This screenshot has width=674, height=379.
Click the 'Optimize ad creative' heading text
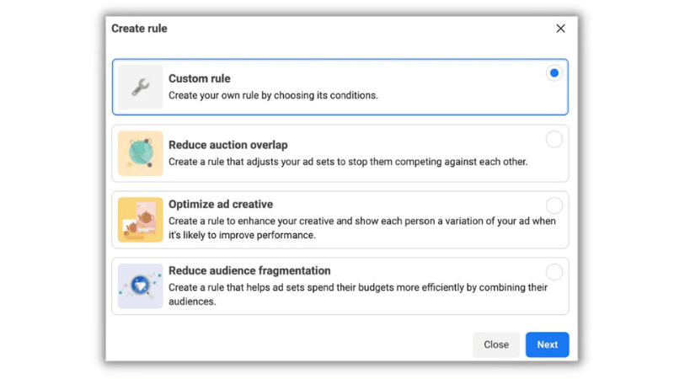(220, 204)
